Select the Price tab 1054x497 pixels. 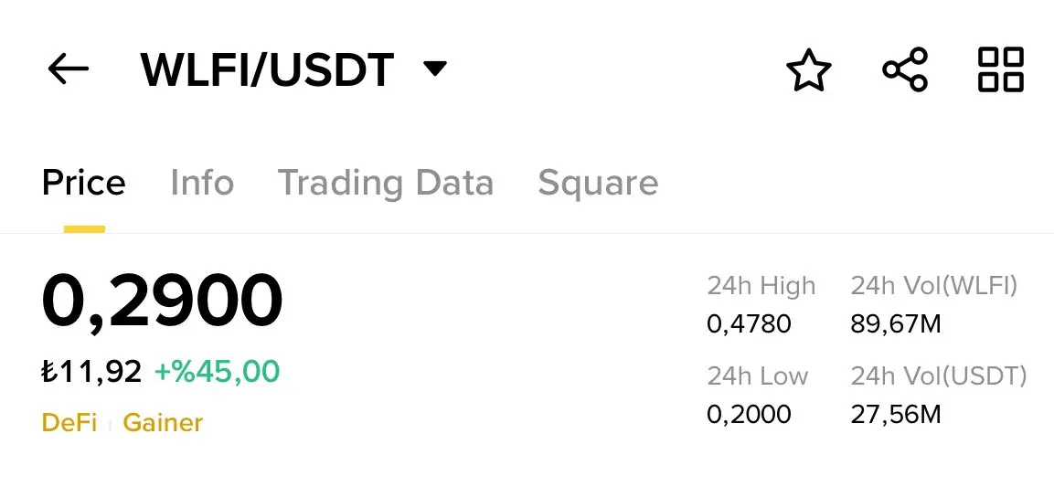coord(83,183)
